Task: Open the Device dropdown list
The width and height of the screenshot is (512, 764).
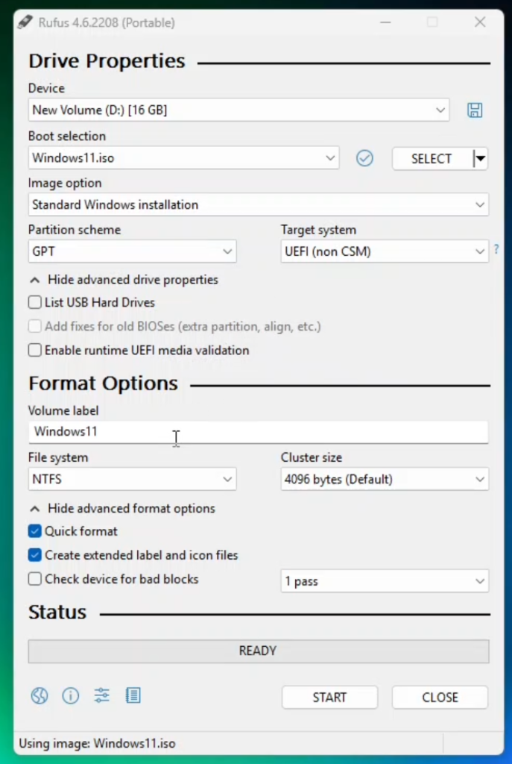Action: click(x=239, y=110)
